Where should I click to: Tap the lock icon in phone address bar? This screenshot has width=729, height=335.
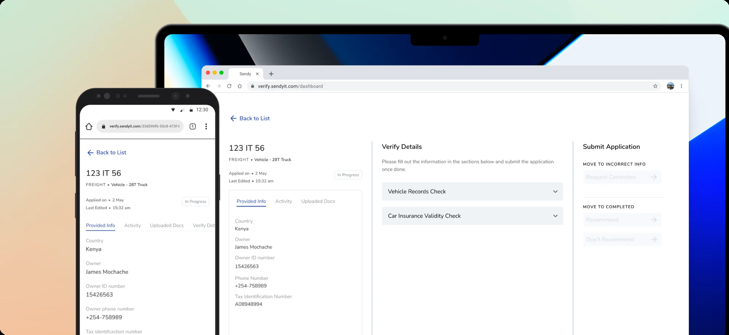[x=104, y=126]
